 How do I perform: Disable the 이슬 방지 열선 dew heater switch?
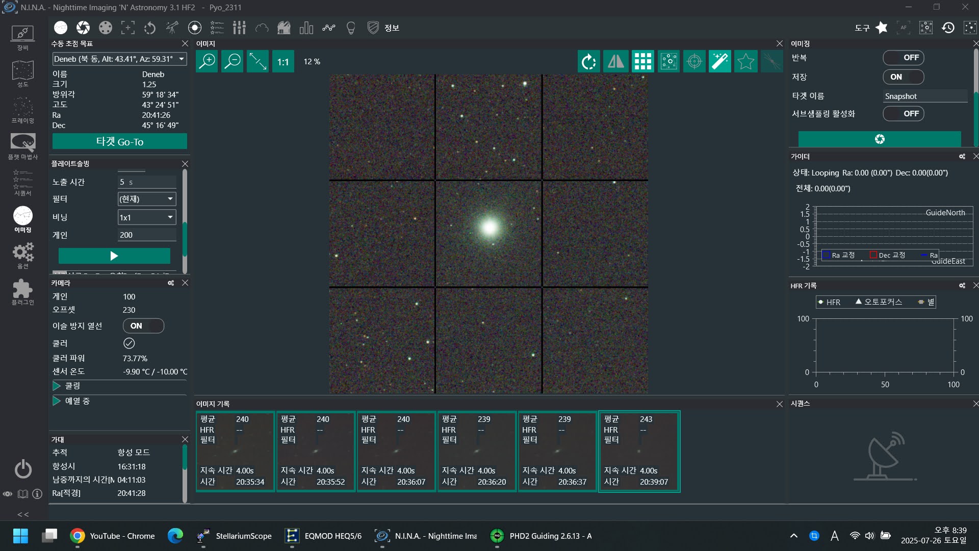(143, 326)
